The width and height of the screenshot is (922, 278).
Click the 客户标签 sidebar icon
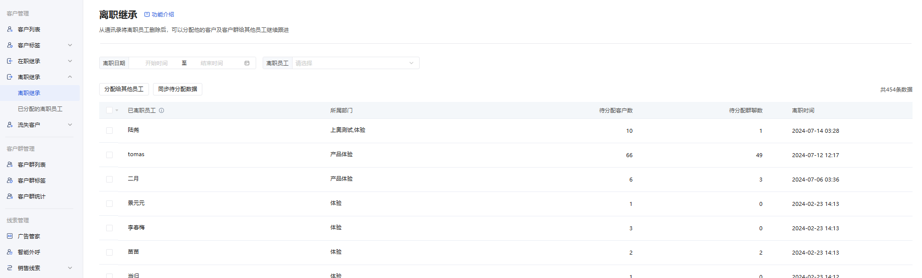[x=9, y=45]
